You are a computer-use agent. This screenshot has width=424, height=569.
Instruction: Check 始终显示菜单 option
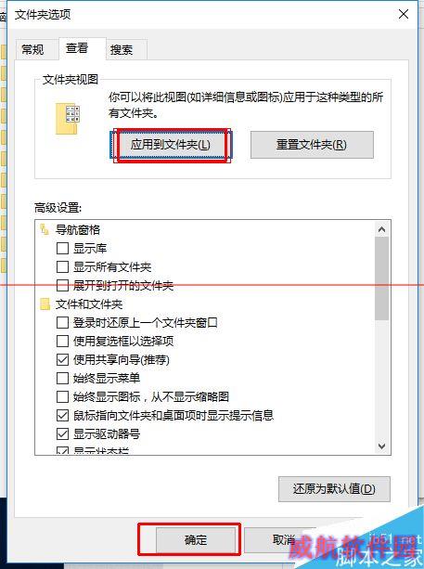(x=62, y=378)
